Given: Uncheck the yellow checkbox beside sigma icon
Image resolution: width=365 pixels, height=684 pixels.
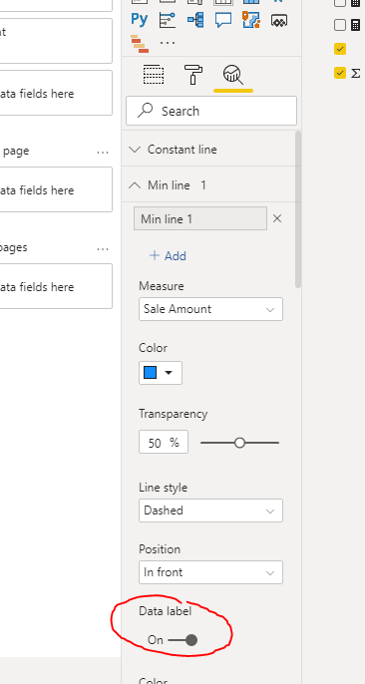Looking at the screenshot, I should point(340,73).
